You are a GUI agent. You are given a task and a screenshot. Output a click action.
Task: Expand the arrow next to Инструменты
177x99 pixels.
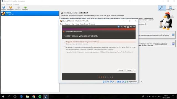click(176, 8)
